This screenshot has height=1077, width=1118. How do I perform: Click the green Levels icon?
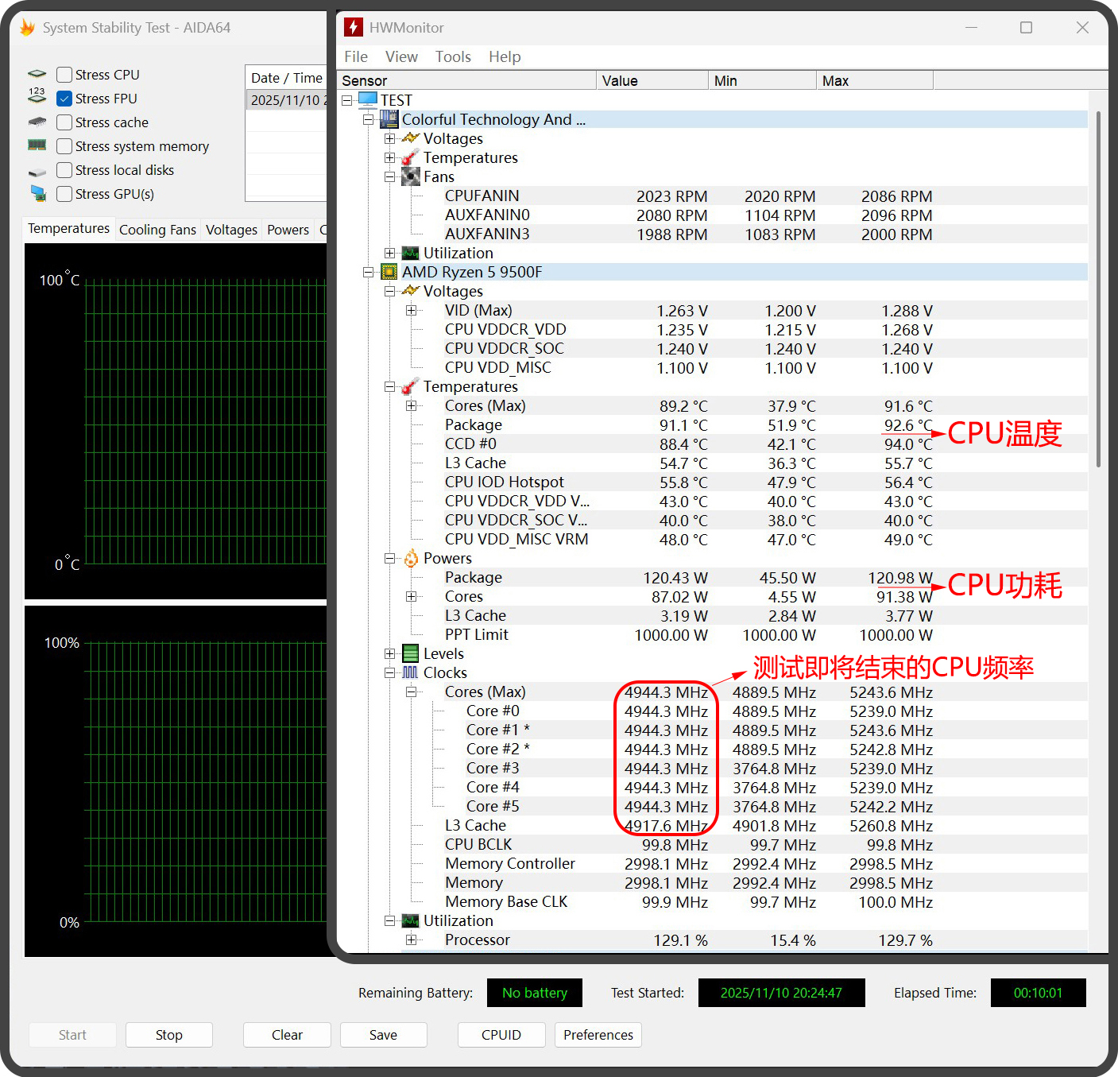[410, 653]
